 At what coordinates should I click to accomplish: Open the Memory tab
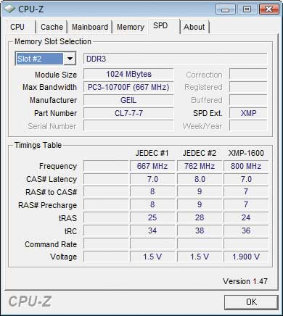(x=131, y=27)
